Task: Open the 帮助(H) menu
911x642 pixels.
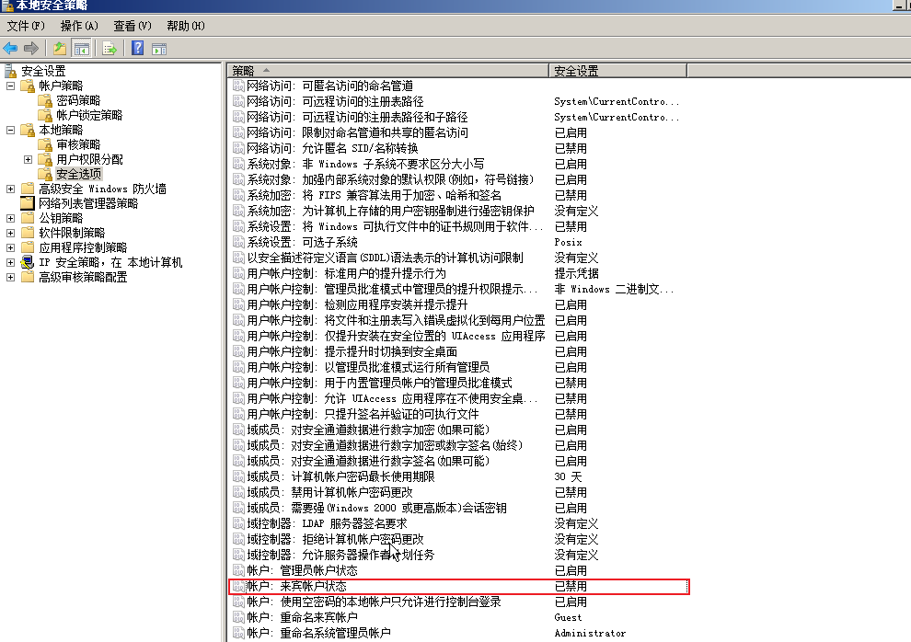Action: point(185,26)
